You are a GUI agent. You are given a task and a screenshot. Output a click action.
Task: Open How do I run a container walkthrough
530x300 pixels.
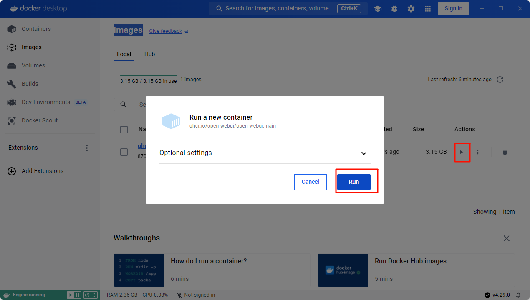pos(212,270)
